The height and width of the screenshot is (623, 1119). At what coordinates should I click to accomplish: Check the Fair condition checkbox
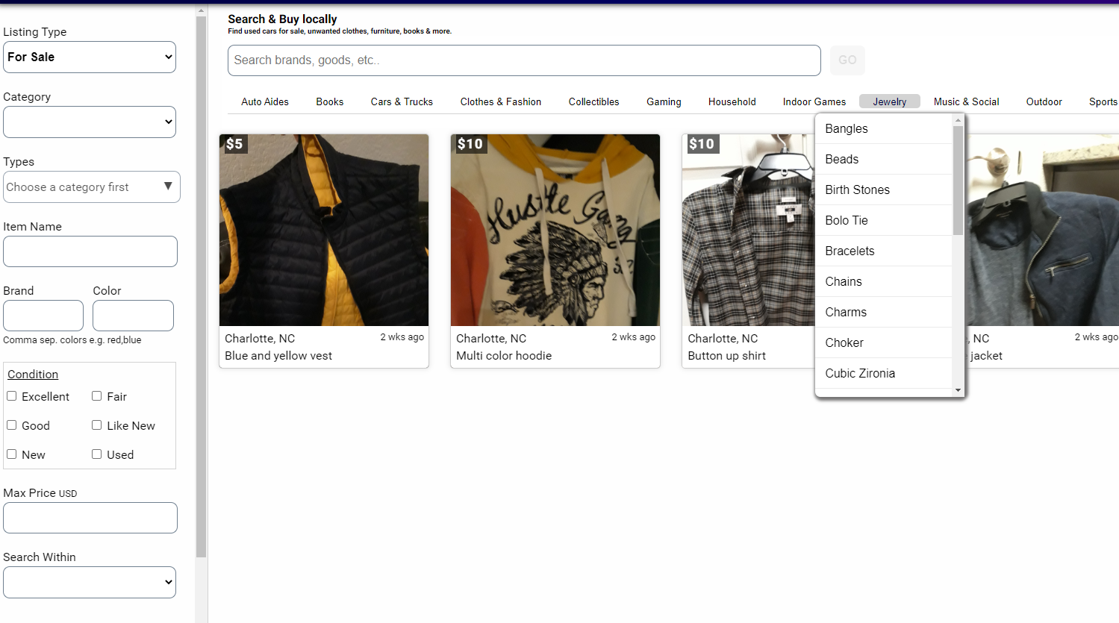pyautogui.click(x=97, y=396)
